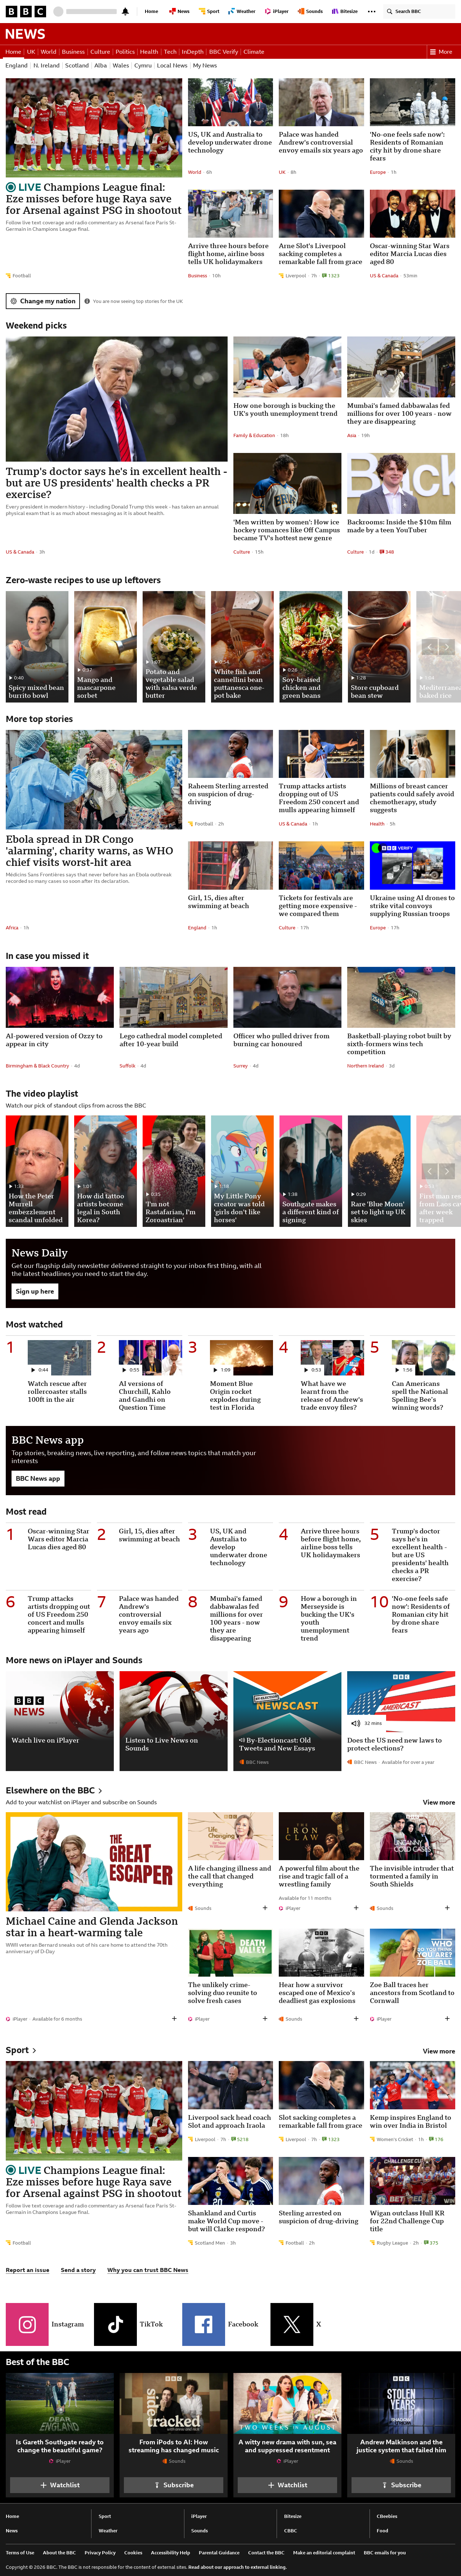The height and width of the screenshot is (2576, 461).
Task: Open My News in the regional sub-navigation
Action: pyautogui.click(x=205, y=66)
